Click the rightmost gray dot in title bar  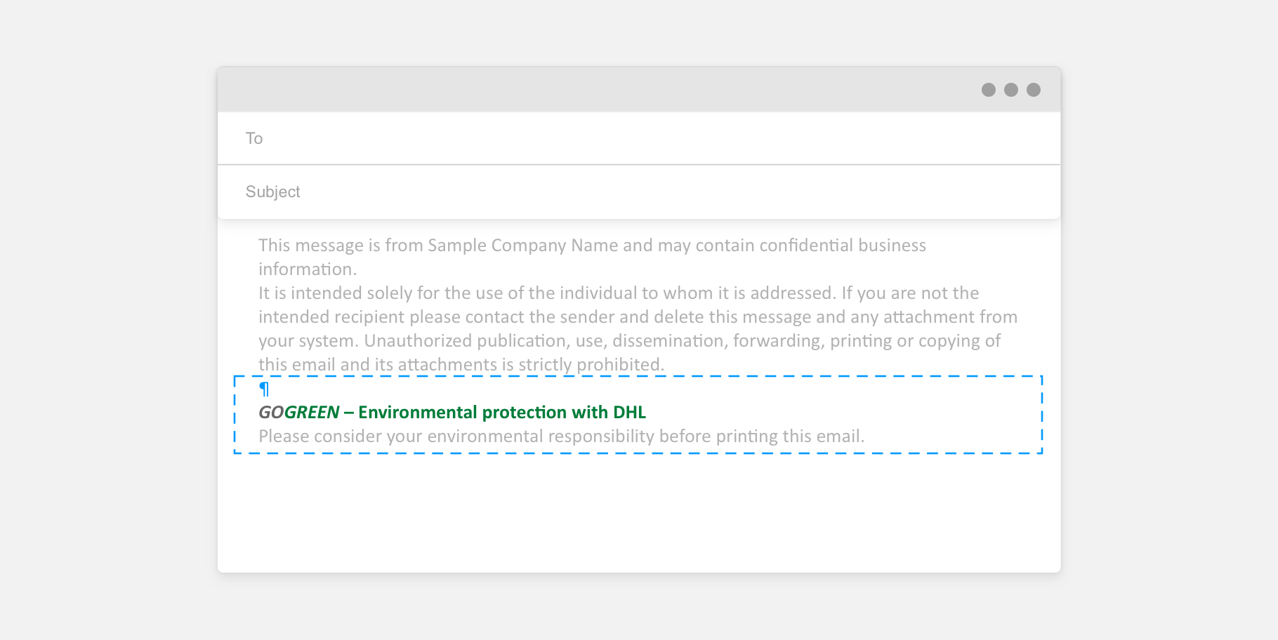(1034, 90)
